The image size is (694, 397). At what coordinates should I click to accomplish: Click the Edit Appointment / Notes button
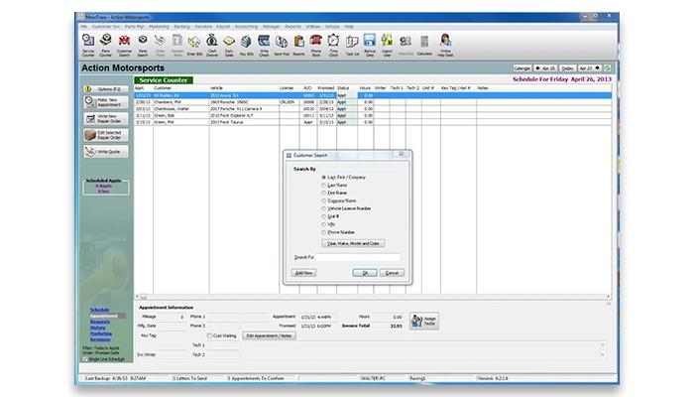269,335
